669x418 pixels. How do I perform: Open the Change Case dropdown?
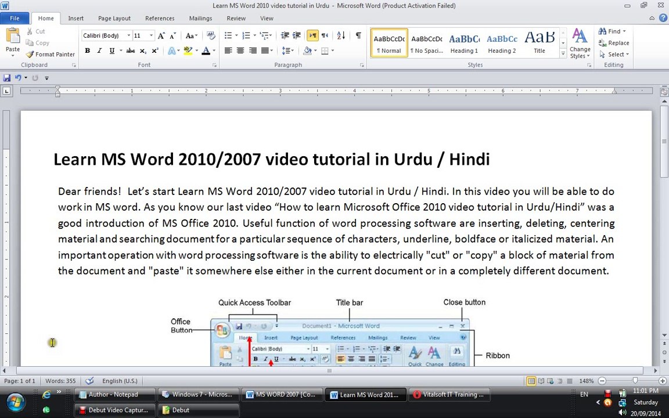click(x=192, y=36)
